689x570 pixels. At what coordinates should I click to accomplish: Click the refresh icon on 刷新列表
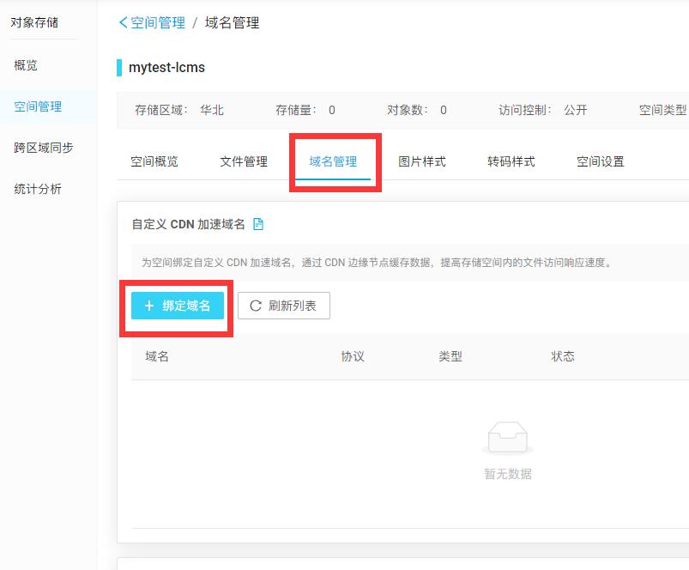tap(256, 306)
